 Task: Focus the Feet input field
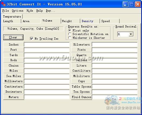click(47, 50)
